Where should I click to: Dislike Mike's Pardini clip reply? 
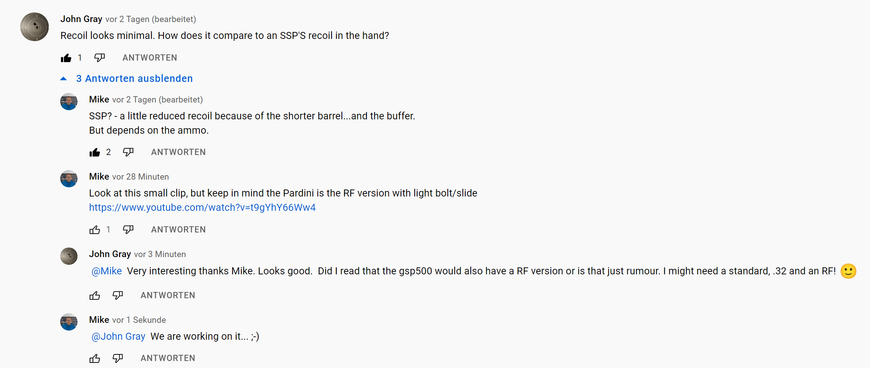click(128, 230)
